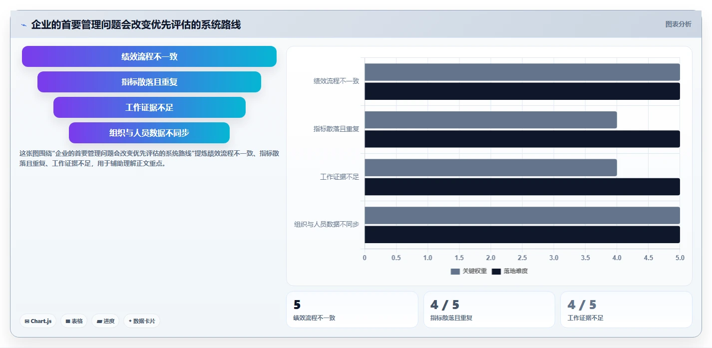Viewport: 712px width, 348px height.
Task: Click the 数据卡片 tag chip
Action: [141, 321]
